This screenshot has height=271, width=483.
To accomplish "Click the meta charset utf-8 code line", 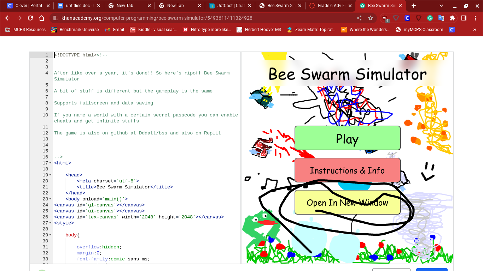I will 108,181.
